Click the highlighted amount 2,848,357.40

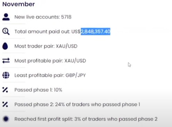pyautogui.click(x=95, y=31)
